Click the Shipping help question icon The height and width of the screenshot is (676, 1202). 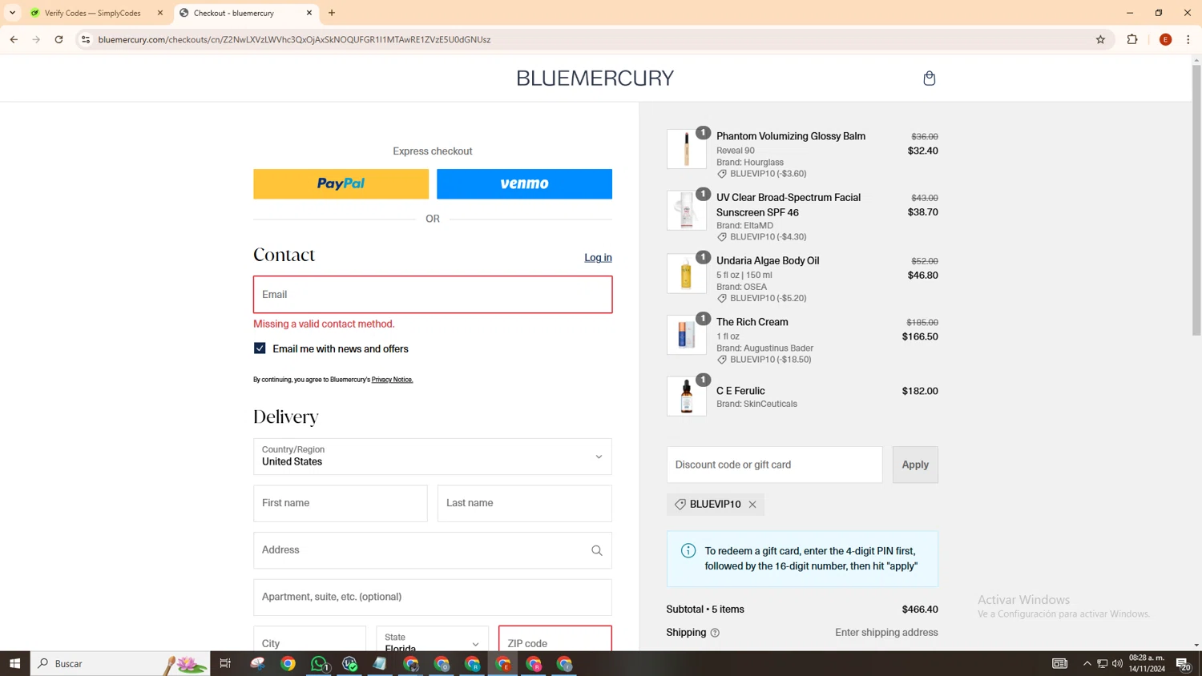pos(715,633)
